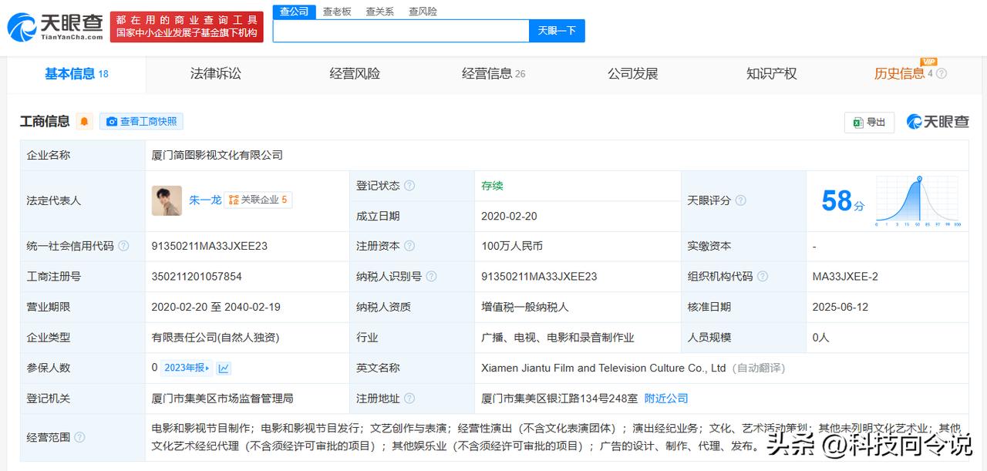Viewport: 987px width, 471px height.
Task: Switch to the 经营风险 tab
Action: 355,74
